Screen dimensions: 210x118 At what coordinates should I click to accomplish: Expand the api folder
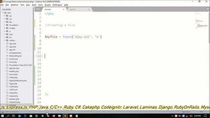pos(4,16)
